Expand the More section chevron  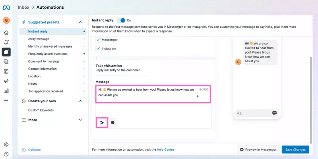coord(81,120)
